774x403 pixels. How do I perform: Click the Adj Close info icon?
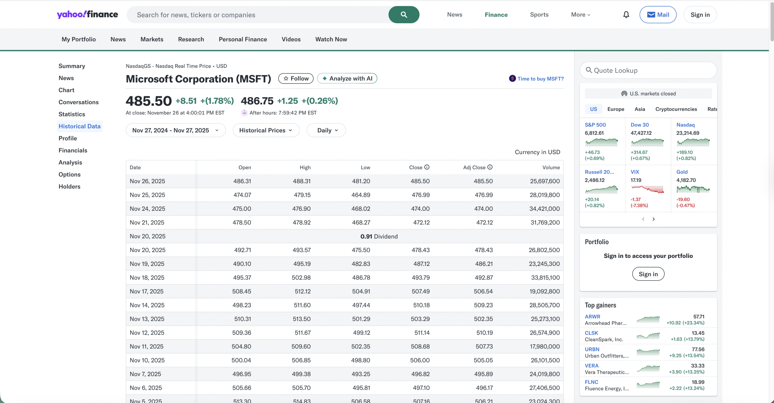[490, 167]
